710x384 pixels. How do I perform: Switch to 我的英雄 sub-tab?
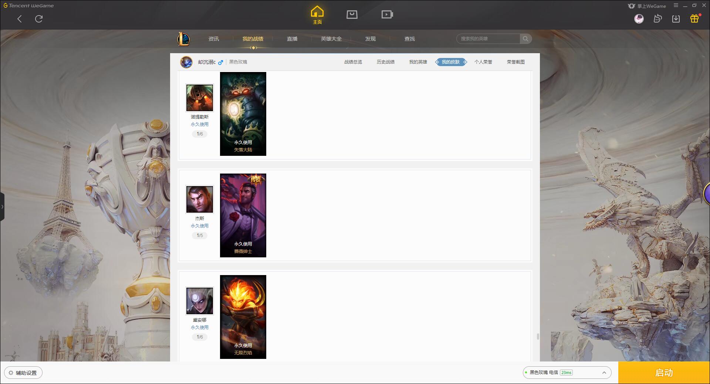click(418, 62)
